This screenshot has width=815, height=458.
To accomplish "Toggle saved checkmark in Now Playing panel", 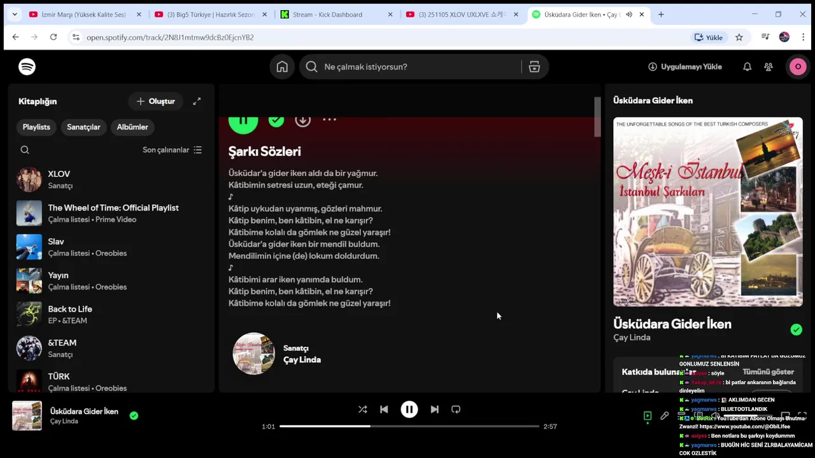I will pos(796,330).
